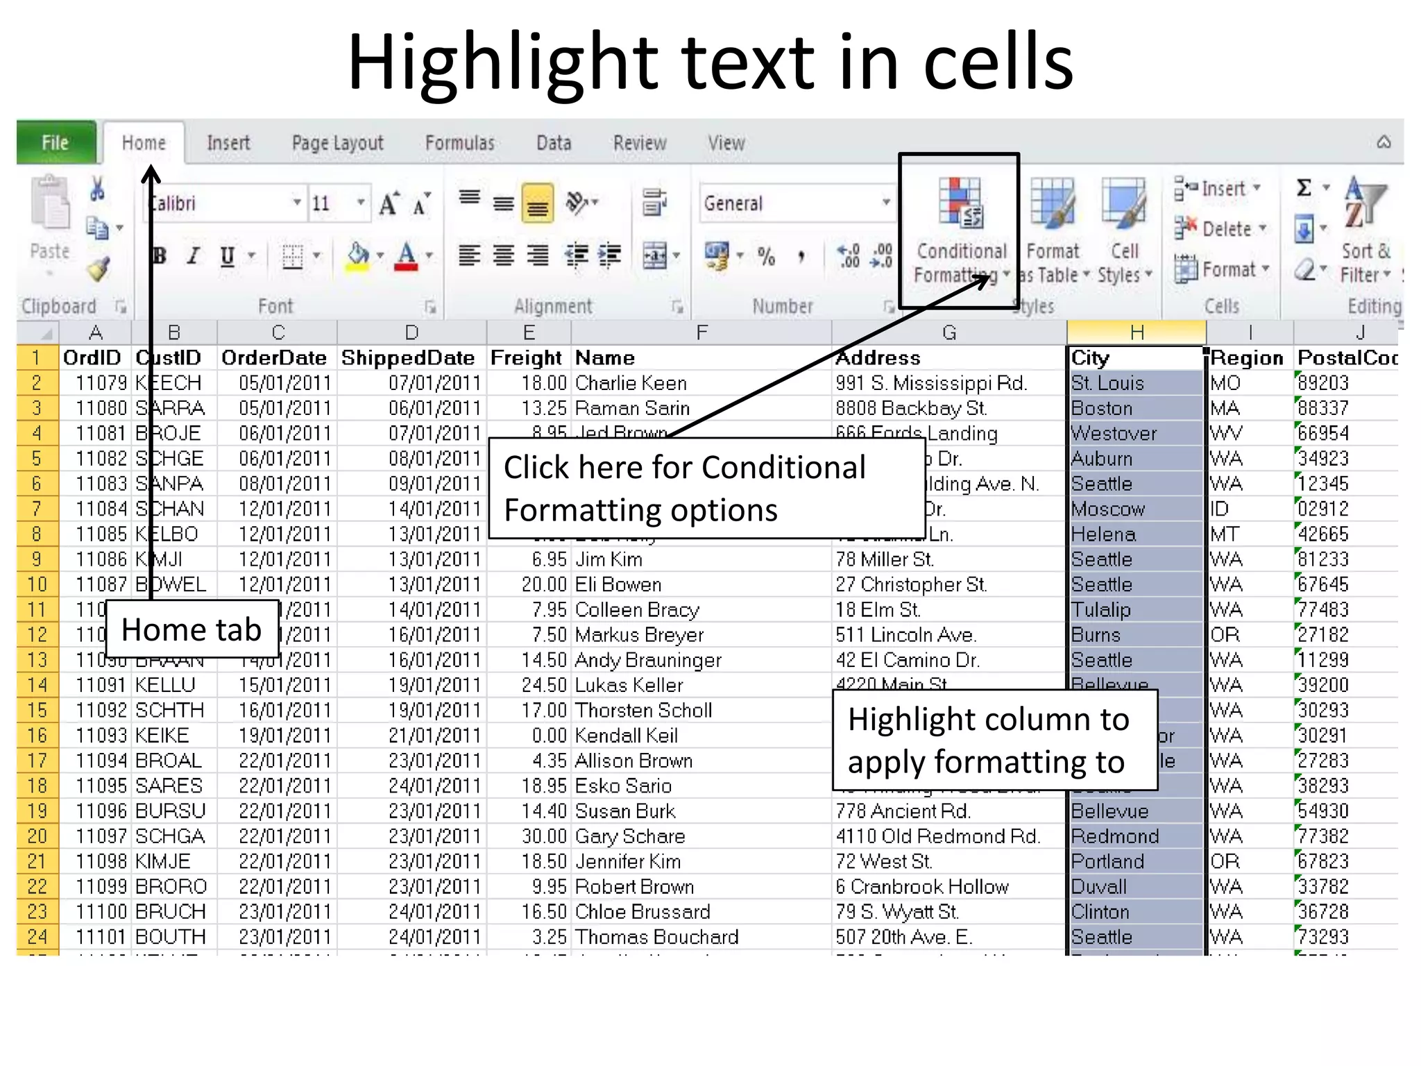Align text left
1421x1066 pixels.
point(470,256)
